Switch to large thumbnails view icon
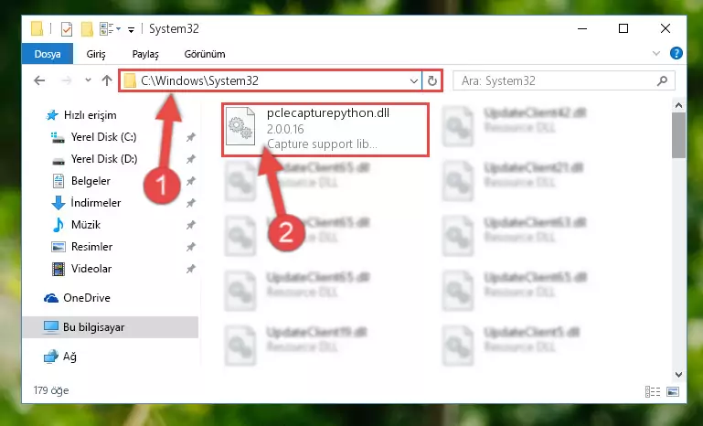The width and height of the screenshot is (703, 426). click(673, 391)
